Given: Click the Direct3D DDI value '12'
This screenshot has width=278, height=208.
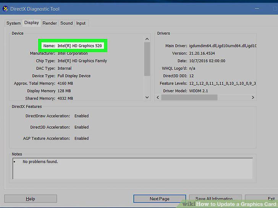Looking at the screenshot, I should (x=191, y=76).
